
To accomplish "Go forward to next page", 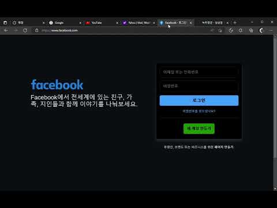I will click(16, 30).
